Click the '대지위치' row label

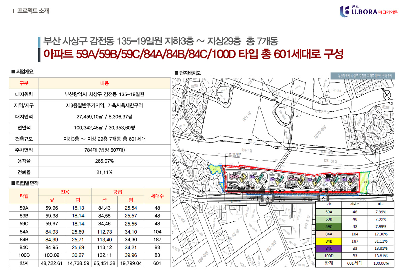pyautogui.click(x=24, y=94)
